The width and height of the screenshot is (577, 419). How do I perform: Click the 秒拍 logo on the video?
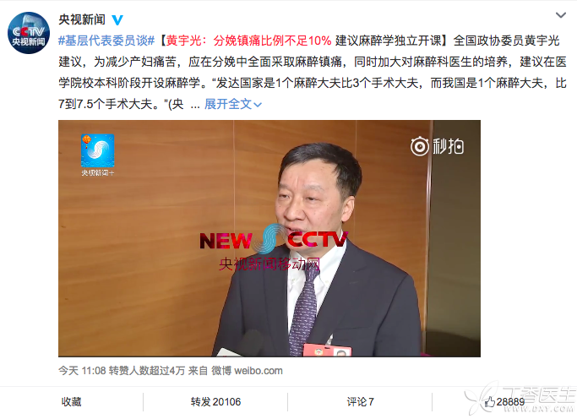point(437,146)
